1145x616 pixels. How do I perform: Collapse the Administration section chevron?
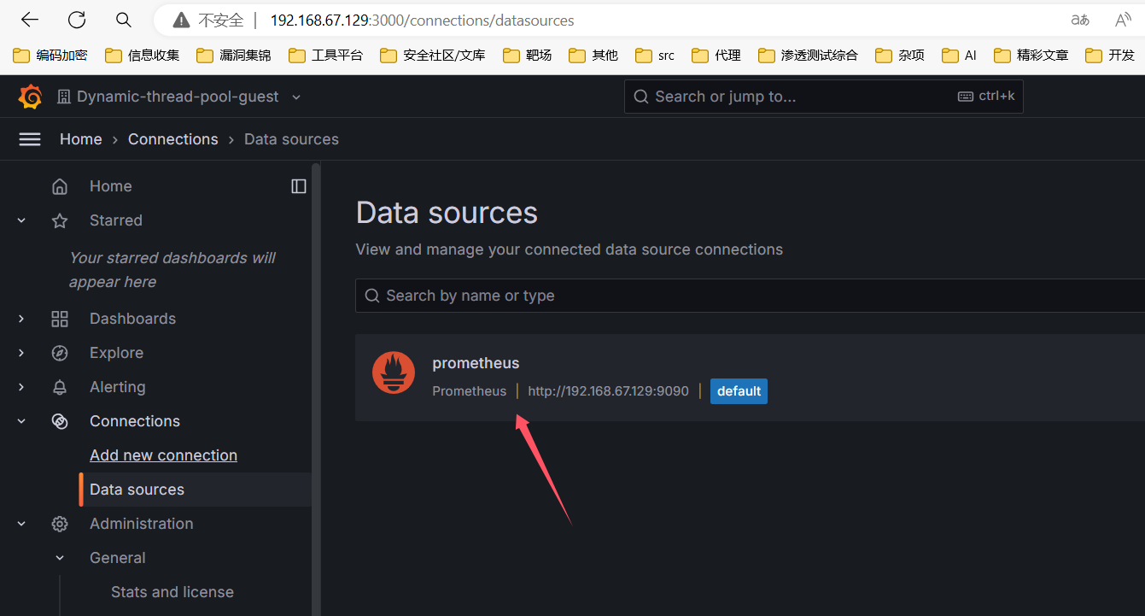coord(21,524)
